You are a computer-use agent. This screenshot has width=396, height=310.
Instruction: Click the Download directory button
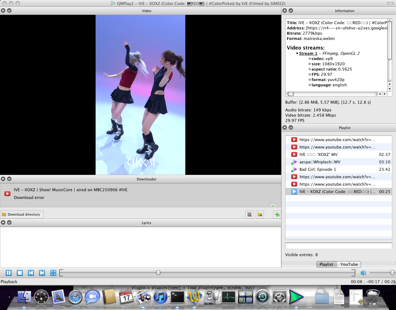pos(22,214)
